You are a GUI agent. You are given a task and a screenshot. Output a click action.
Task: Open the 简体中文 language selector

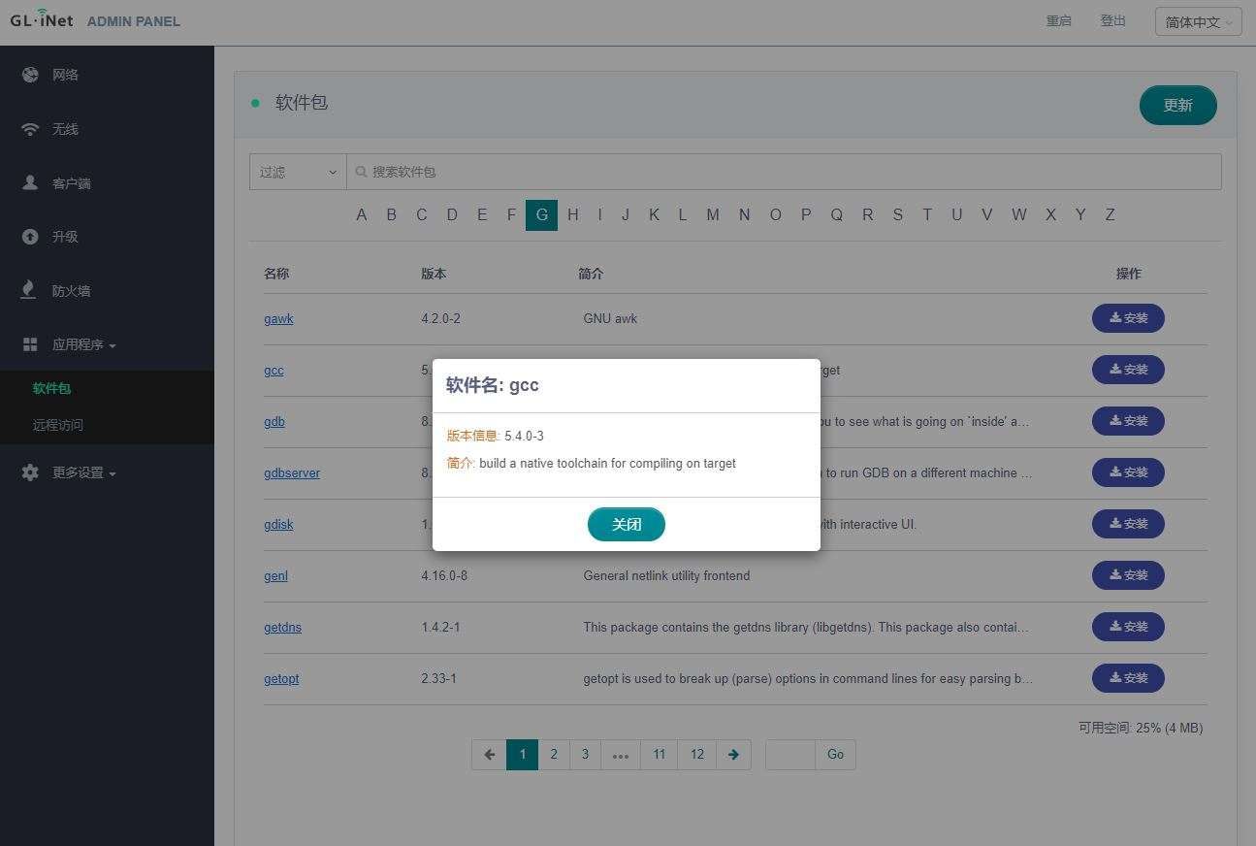(x=1198, y=21)
